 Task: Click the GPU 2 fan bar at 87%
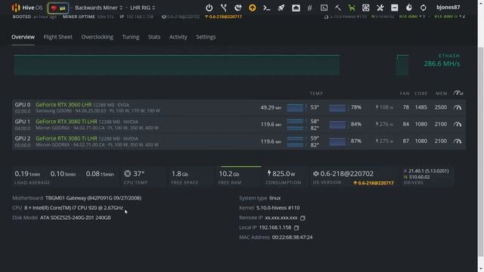tap(337, 142)
